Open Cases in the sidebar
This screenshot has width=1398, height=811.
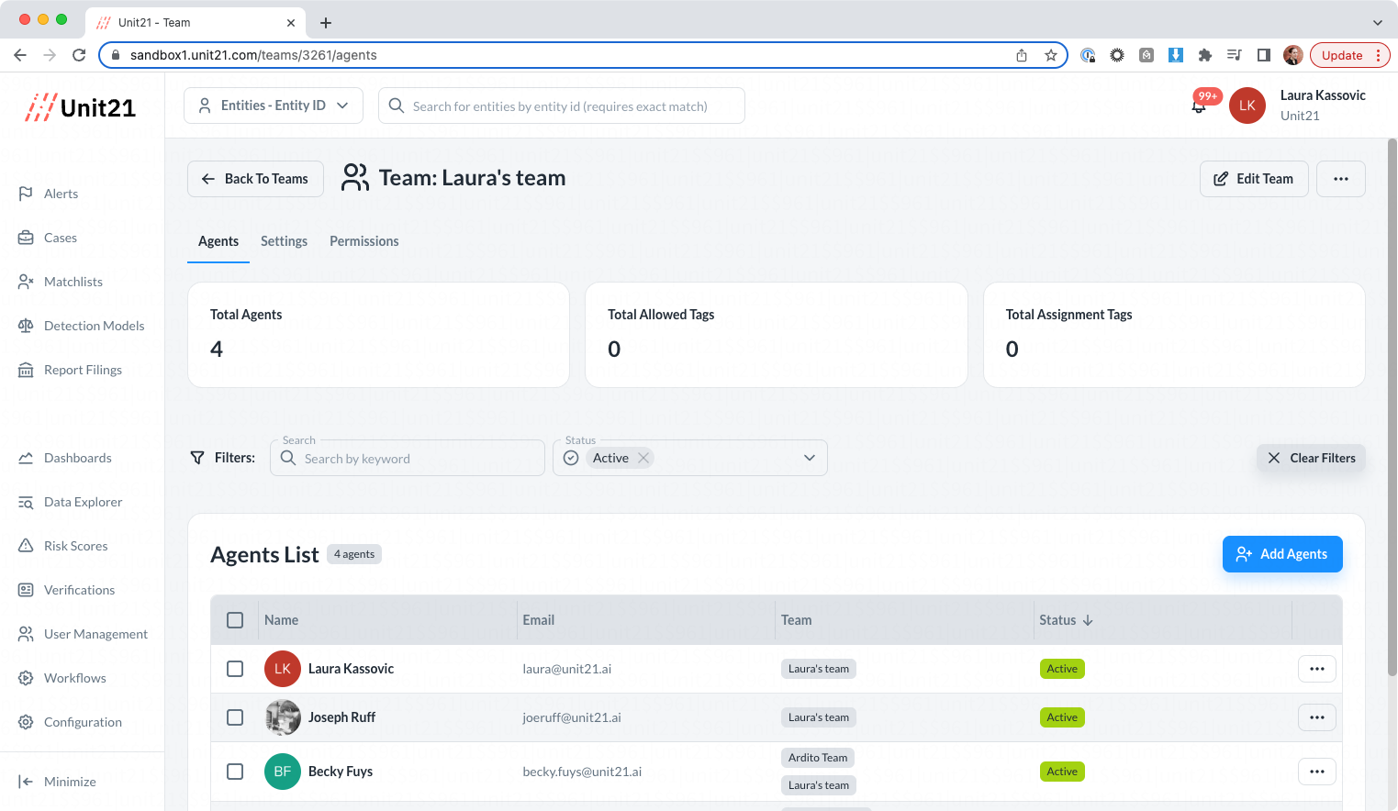coord(48,238)
